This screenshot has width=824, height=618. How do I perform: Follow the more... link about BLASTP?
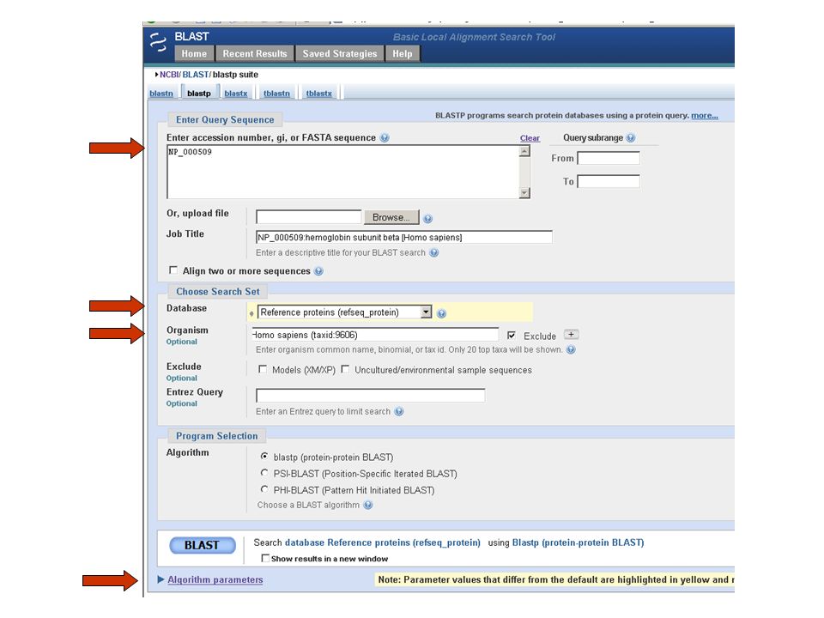pos(705,116)
